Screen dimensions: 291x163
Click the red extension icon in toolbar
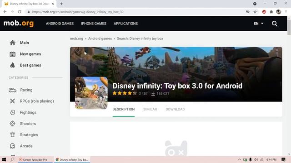[264, 12]
